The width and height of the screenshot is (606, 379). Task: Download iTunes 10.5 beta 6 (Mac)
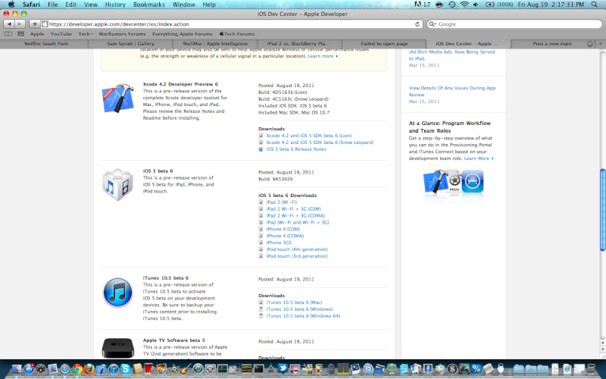pyautogui.click(x=294, y=302)
